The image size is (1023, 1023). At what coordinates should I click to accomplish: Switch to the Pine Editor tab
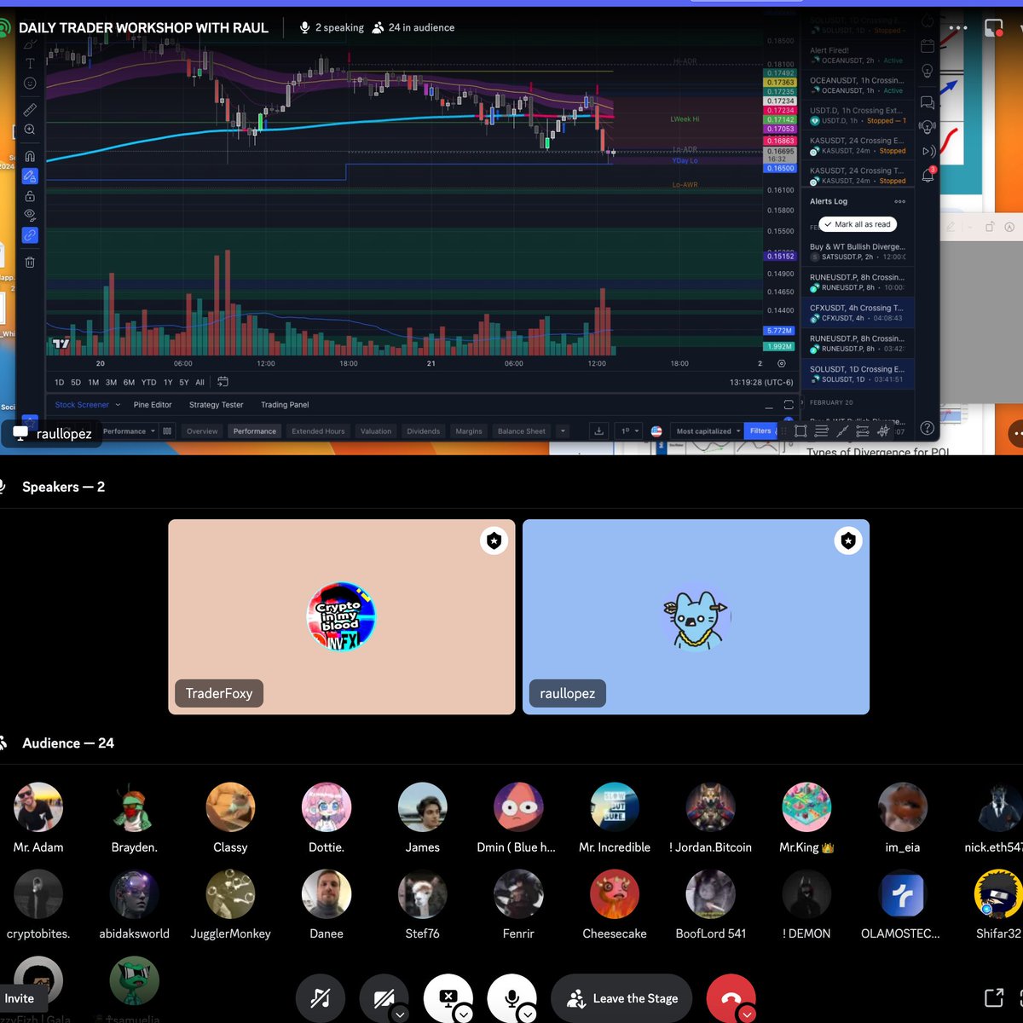pyautogui.click(x=153, y=405)
